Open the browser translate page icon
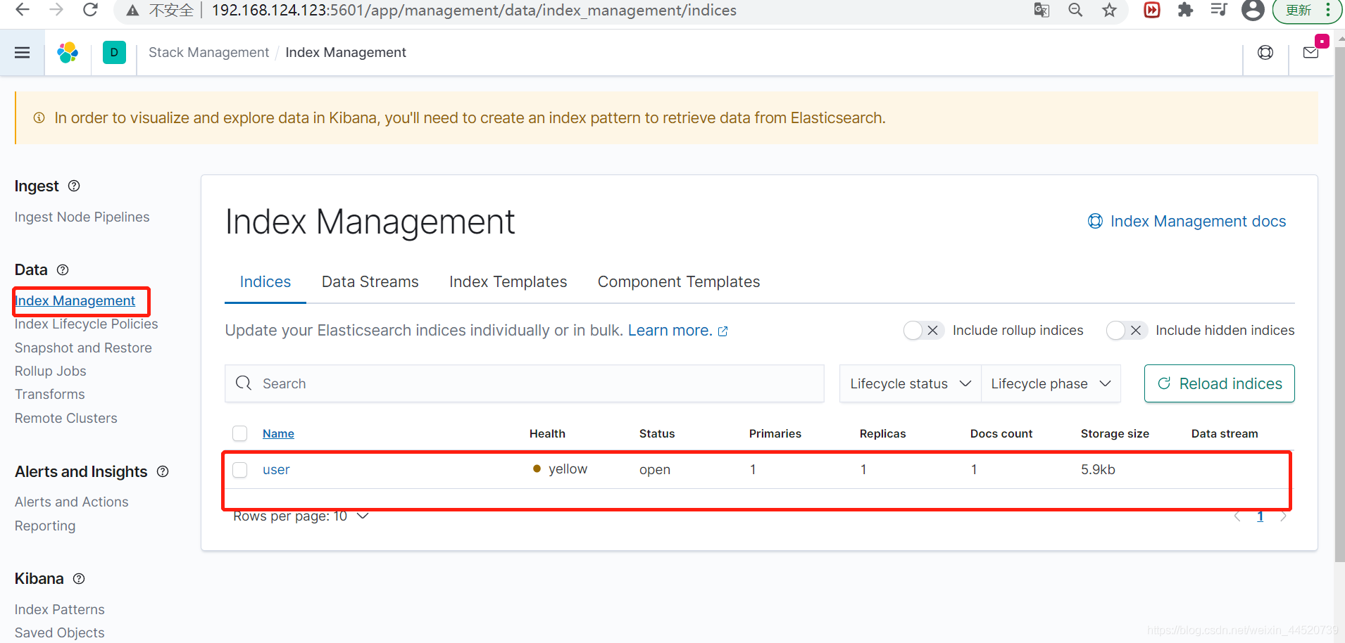This screenshot has width=1345, height=643. coord(1041,10)
